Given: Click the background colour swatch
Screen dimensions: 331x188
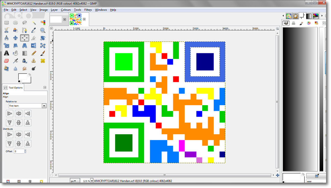Looking at the screenshot, I should tap(29, 81).
